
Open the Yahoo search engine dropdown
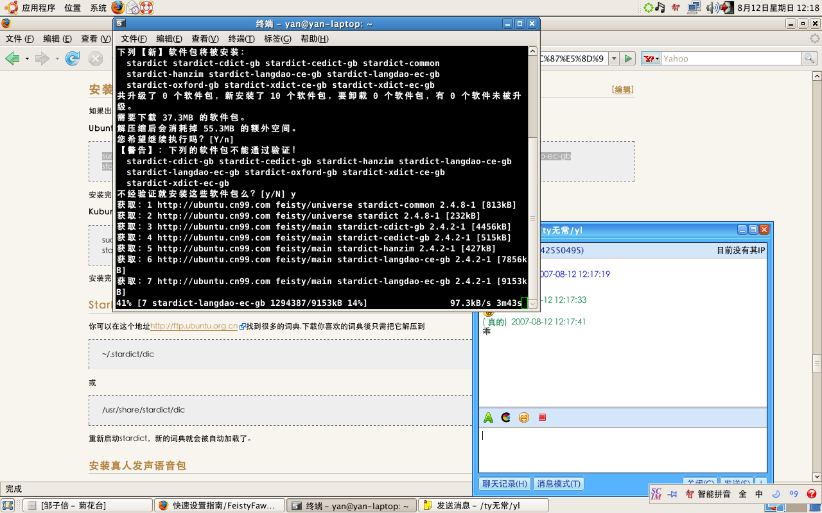point(652,58)
